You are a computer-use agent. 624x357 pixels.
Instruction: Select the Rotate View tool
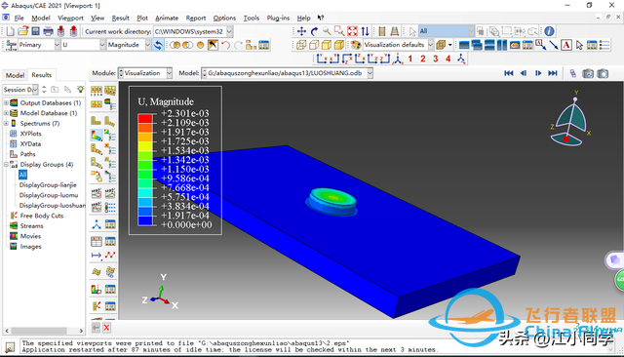click(x=314, y=31)
